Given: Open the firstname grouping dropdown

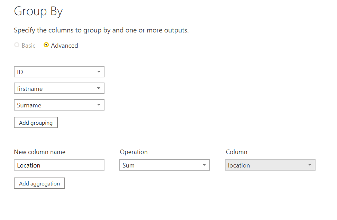Looking at the screenshot, I should click(x=59, y=88).
